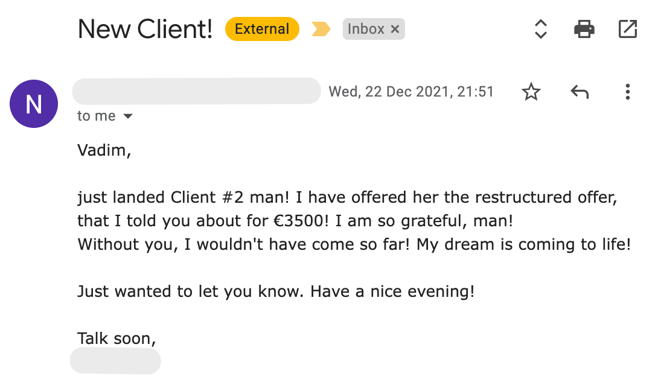Click the yellow External label
This screenshot has height=391, width=658.
tap(262, 29)
